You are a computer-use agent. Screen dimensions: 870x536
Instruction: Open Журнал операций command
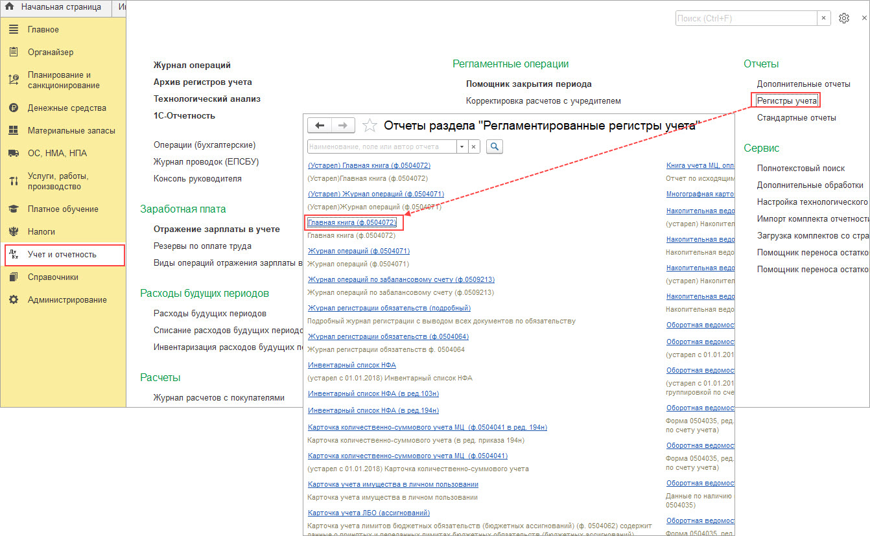tap(192, 65)
